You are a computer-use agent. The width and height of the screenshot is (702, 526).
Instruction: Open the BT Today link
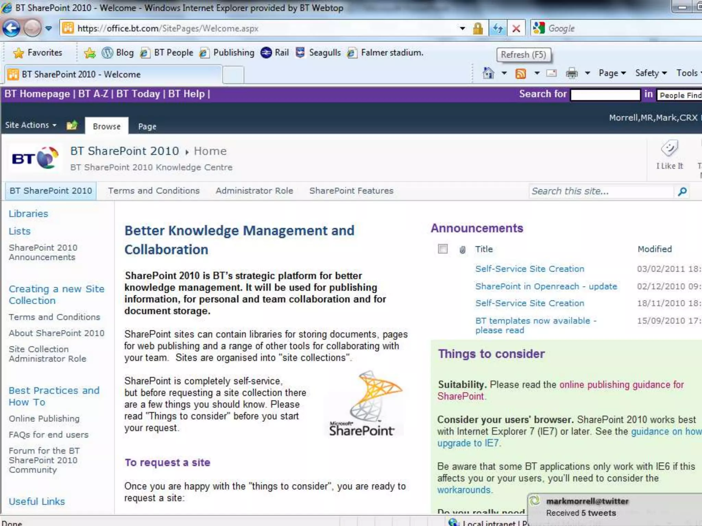pos(138,94)
